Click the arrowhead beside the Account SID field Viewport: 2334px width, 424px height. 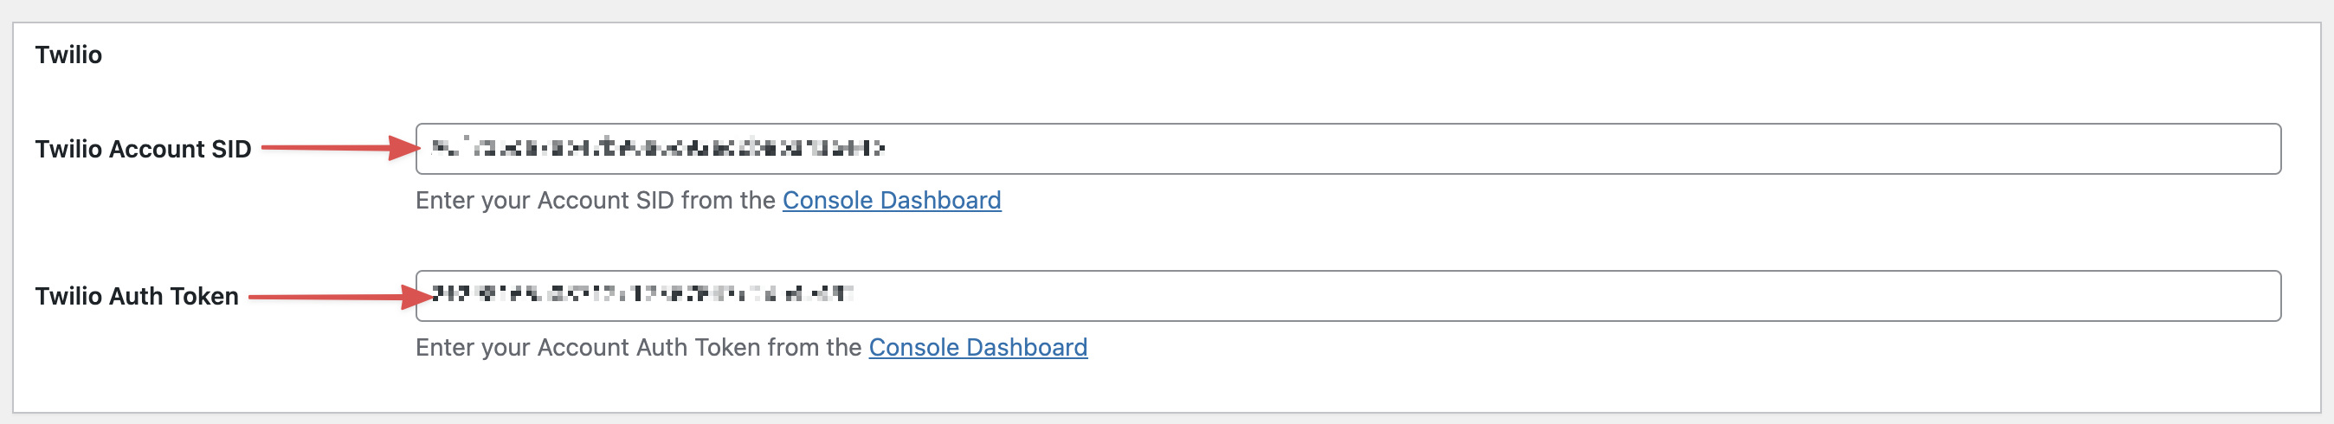click(x=404, y=148)
